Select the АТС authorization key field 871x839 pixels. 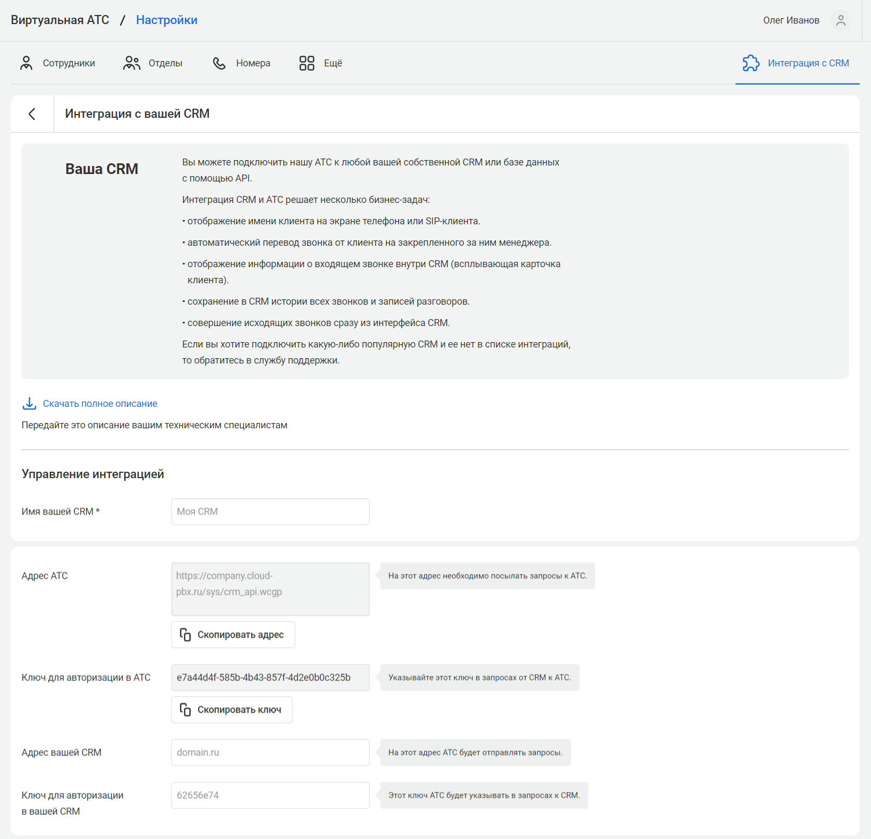(270, 678)
